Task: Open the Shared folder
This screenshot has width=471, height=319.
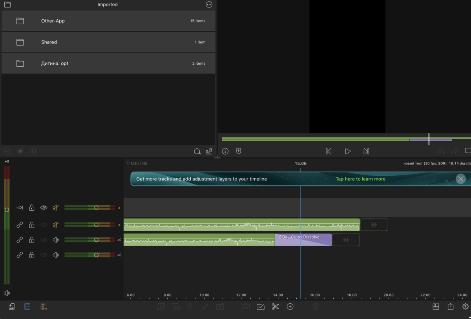Action: pos(108,42)
